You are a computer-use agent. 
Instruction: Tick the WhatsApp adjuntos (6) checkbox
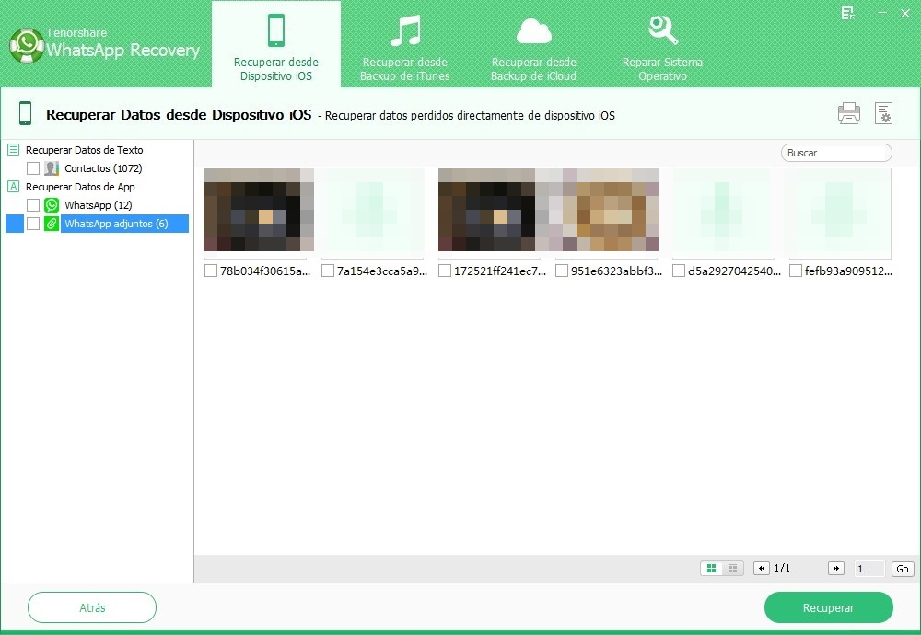33,224
